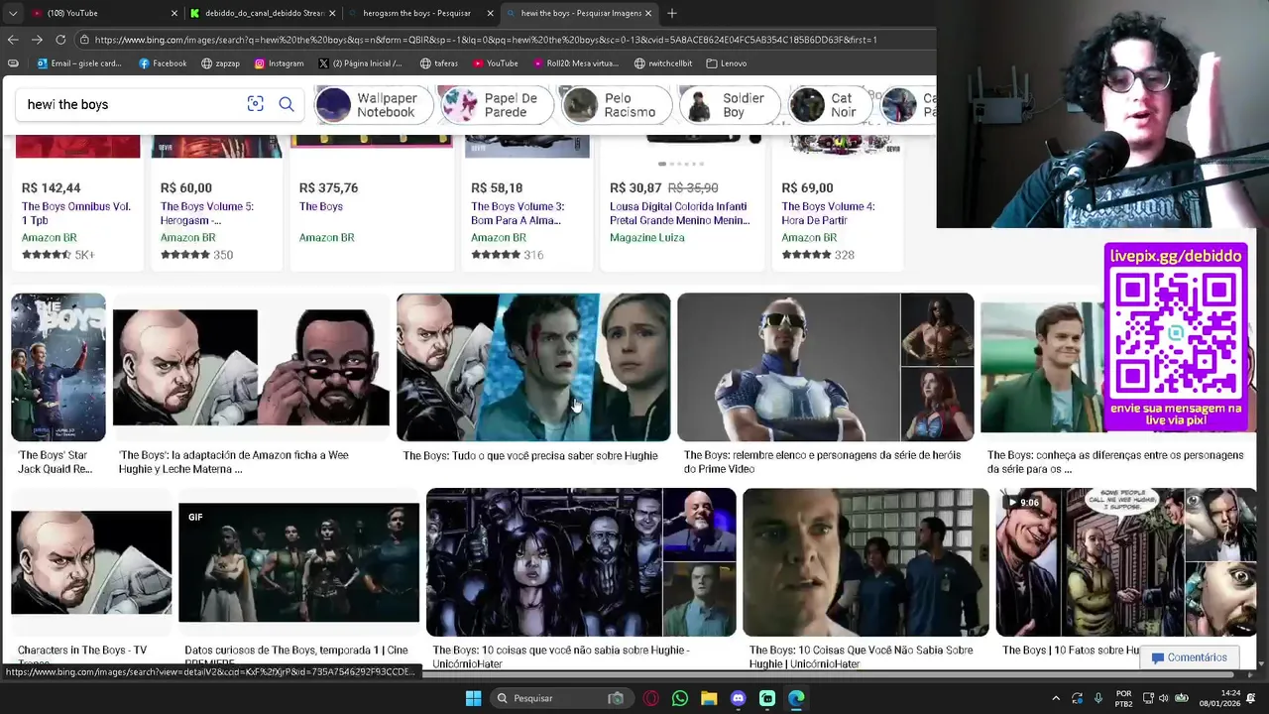Select the Papel De Parede filter chip
This screenshot has width=1269, height=714.
click(496, 104)
